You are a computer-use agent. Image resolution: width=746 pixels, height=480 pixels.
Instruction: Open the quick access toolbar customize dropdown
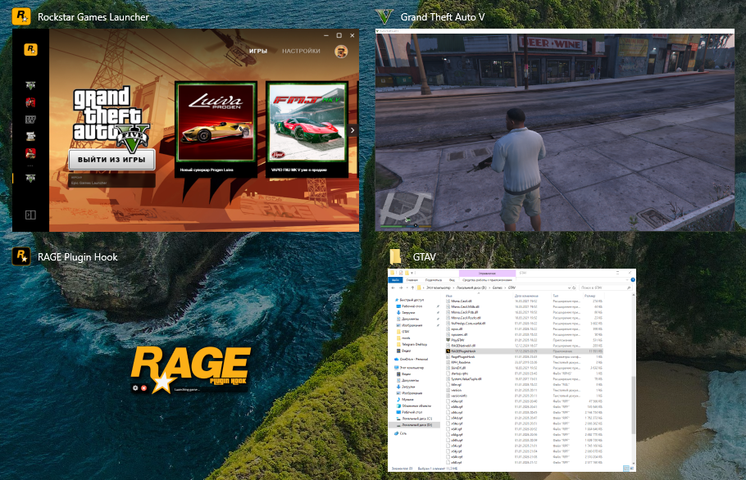point(412,273)
